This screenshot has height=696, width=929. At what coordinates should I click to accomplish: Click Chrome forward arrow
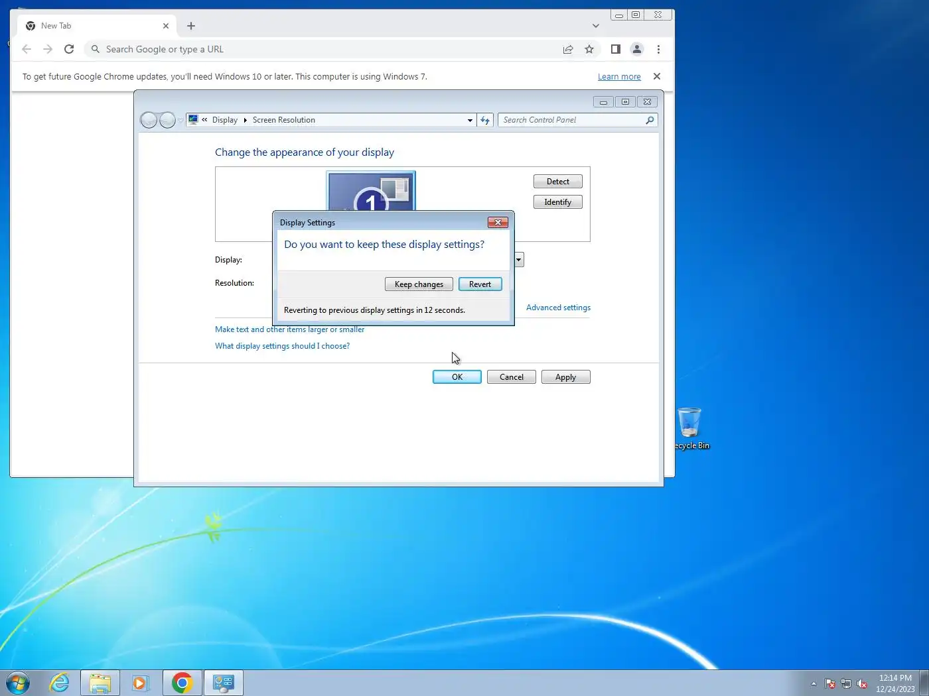point(48,49)
